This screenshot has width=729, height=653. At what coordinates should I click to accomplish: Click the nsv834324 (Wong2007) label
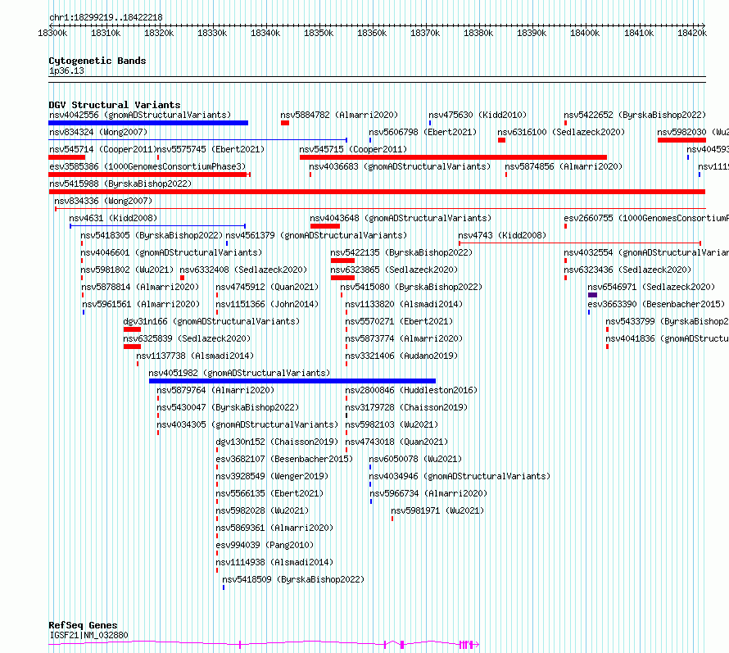tap(98, 132)
